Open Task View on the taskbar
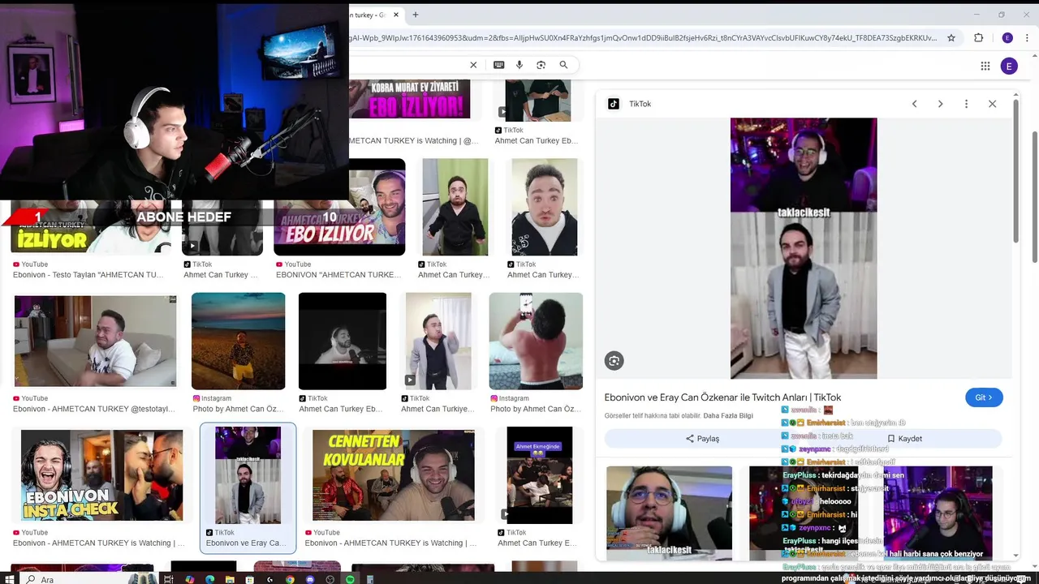This screenshot has height=584, width=1039. [168, 579]
